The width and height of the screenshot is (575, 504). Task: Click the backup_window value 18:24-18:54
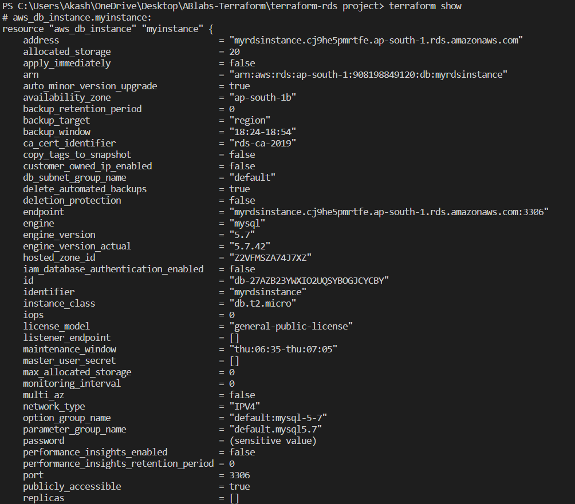262,132
